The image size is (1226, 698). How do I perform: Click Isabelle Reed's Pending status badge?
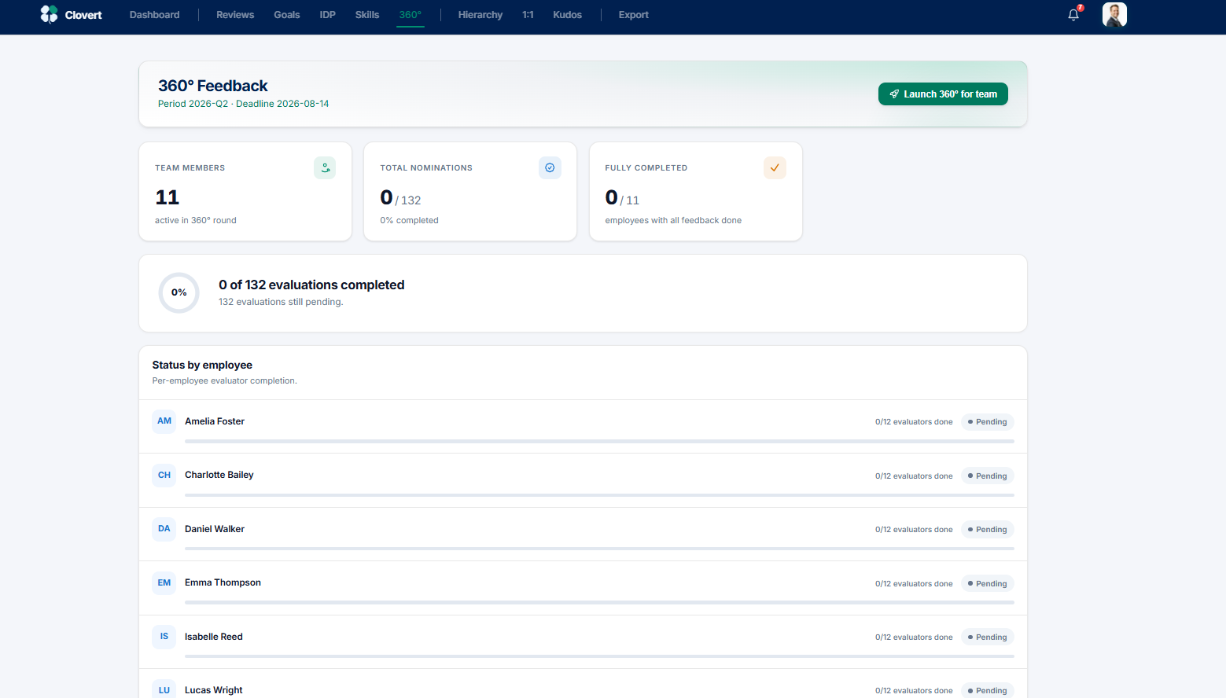[988, 637]
